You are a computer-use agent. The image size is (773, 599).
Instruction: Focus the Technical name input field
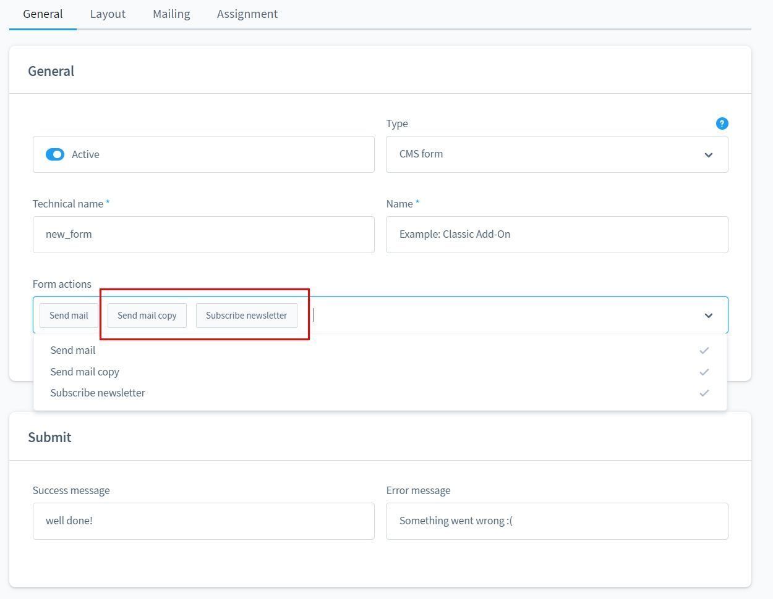(203, 235)
